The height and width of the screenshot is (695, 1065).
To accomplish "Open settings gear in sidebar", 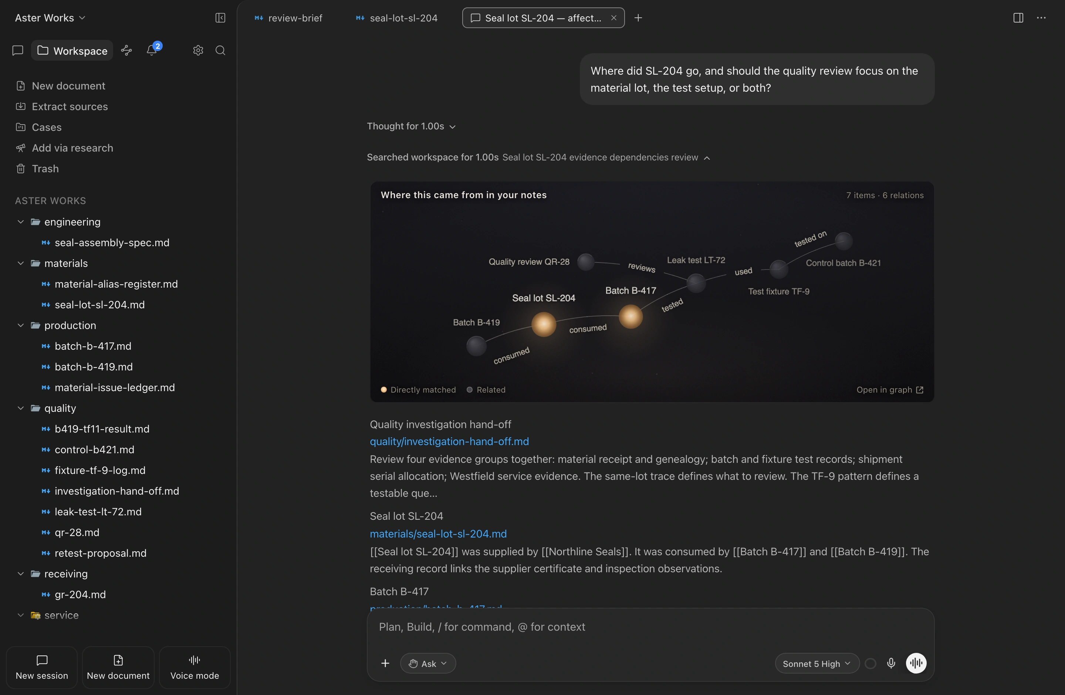I will [198, 50].
